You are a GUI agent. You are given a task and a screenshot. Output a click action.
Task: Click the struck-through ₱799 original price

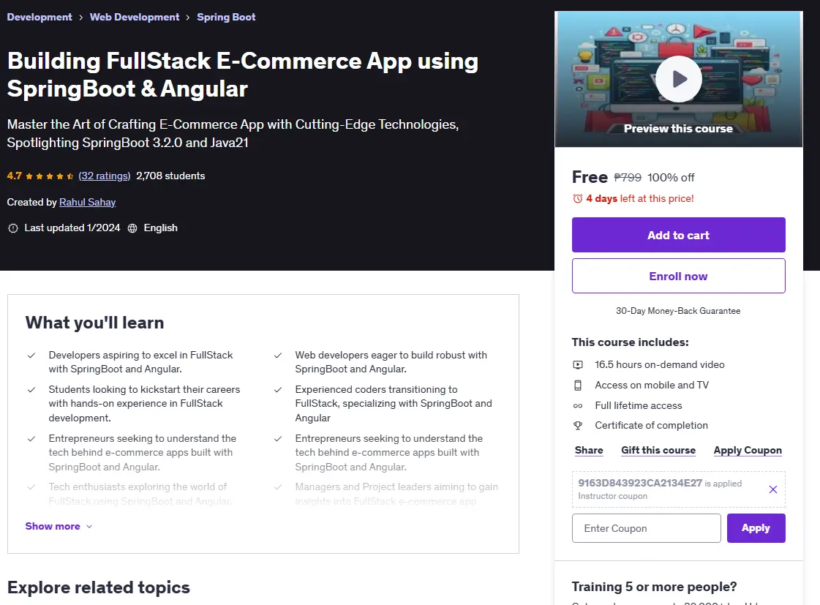[x=628, y=177]
